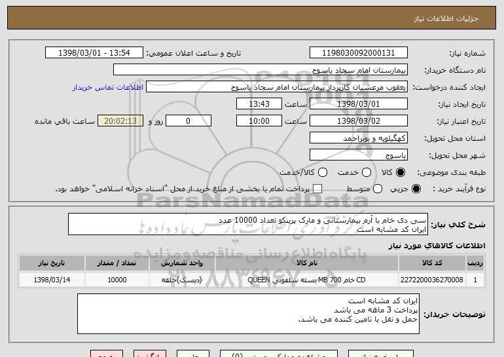The image size is (504, 357).
Task: Click the delivery city field یاسوج
Action: [359, 155]
